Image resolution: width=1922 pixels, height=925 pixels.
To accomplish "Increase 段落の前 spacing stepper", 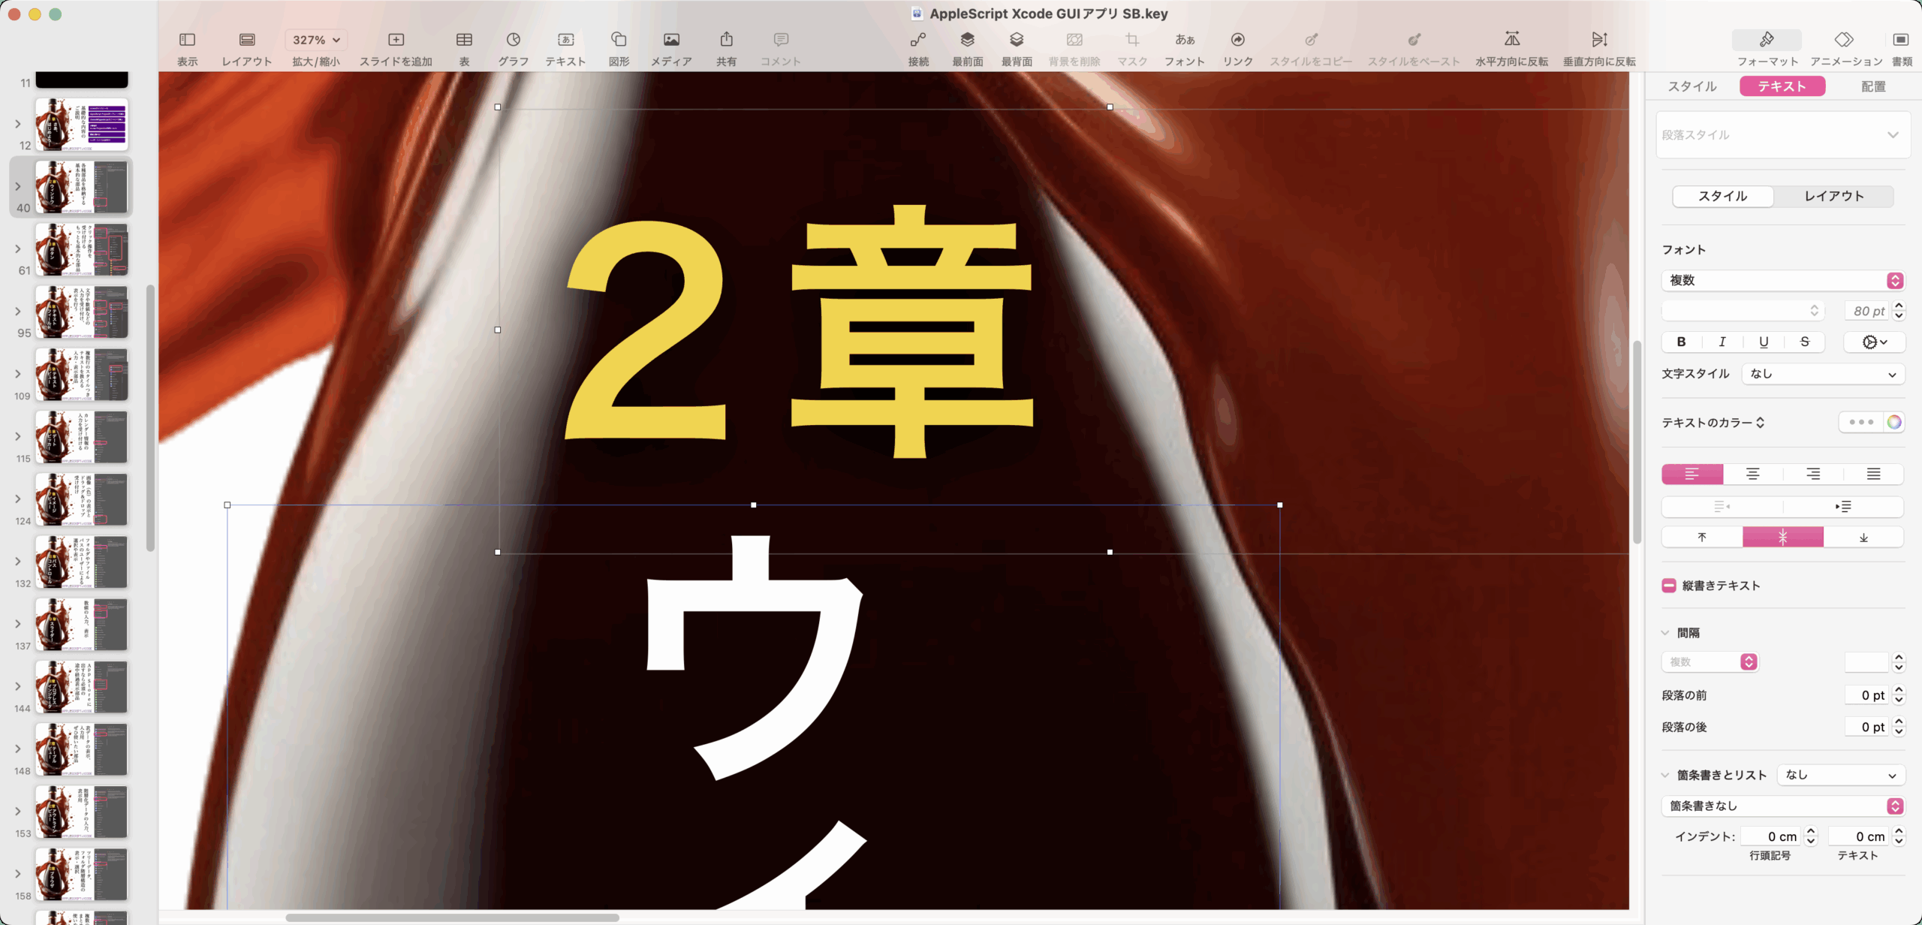I will coord(1899,691).
